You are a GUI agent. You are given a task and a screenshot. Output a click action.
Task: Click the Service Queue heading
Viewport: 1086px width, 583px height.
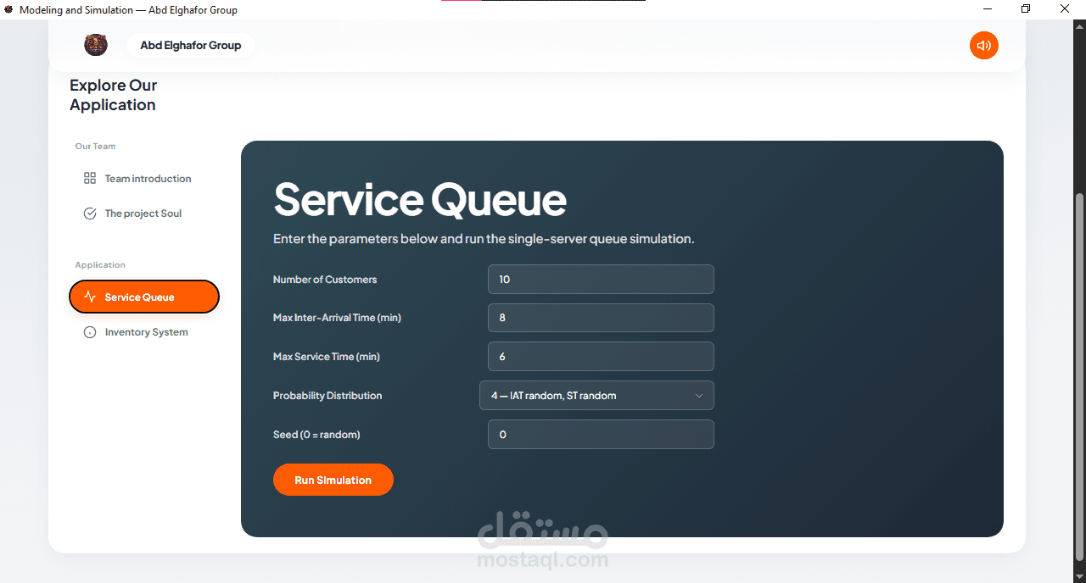[x=420, y=200]
